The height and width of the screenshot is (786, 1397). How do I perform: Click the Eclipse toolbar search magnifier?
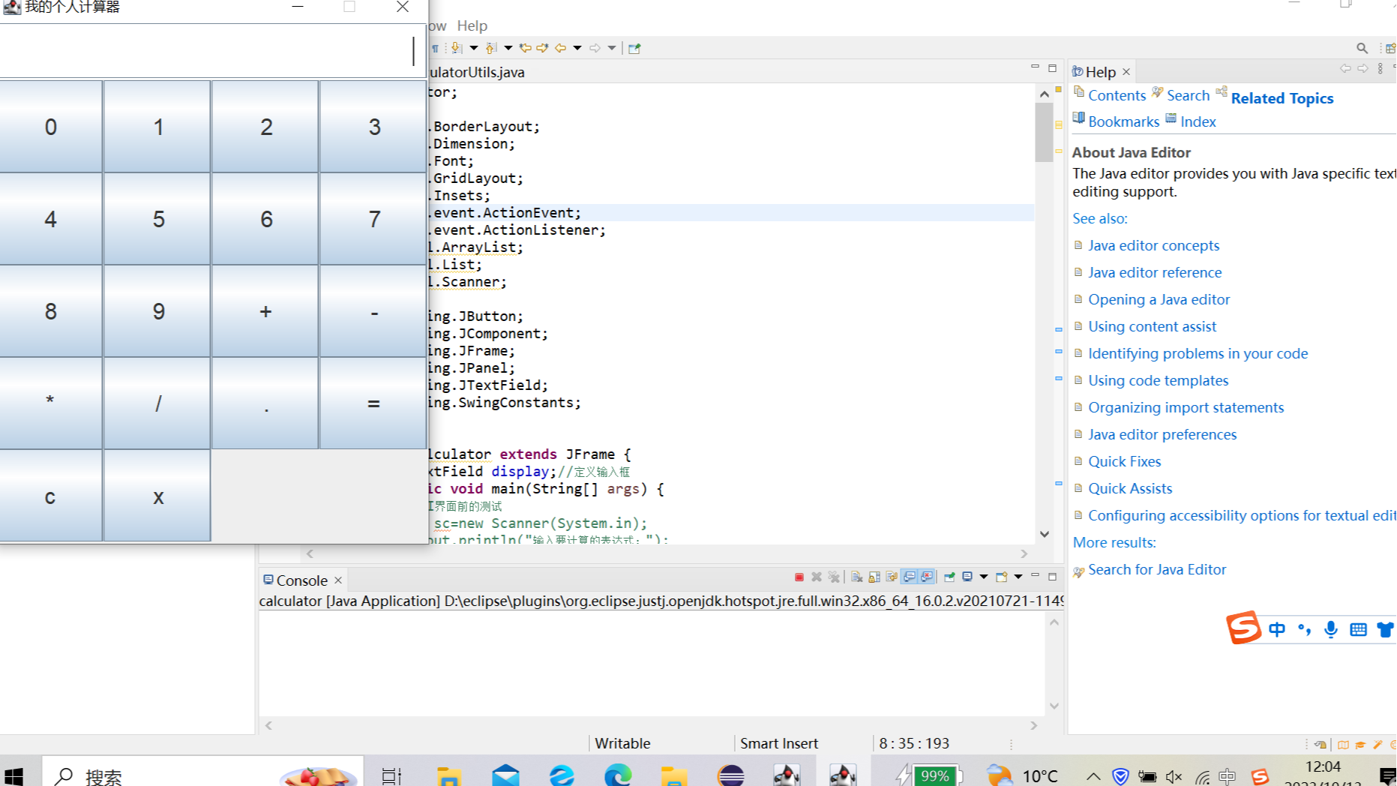coord(1362,48)
